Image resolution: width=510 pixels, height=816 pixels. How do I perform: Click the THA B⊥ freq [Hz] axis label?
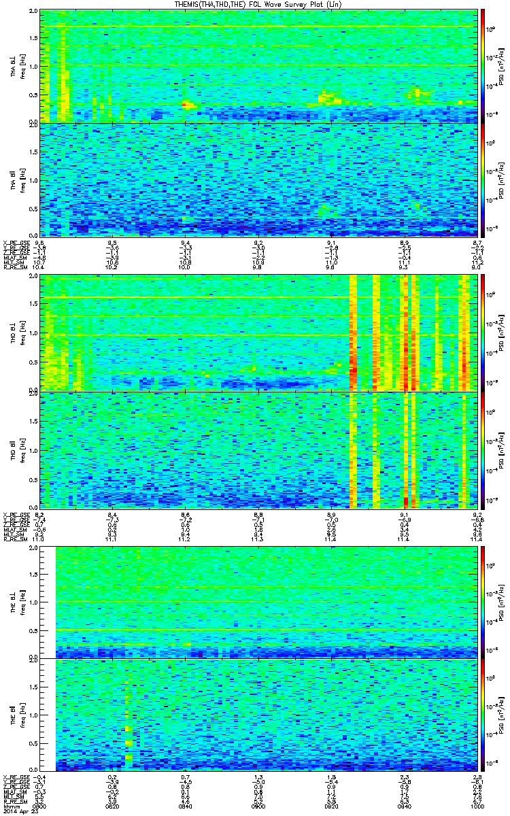tap(17, 66)
